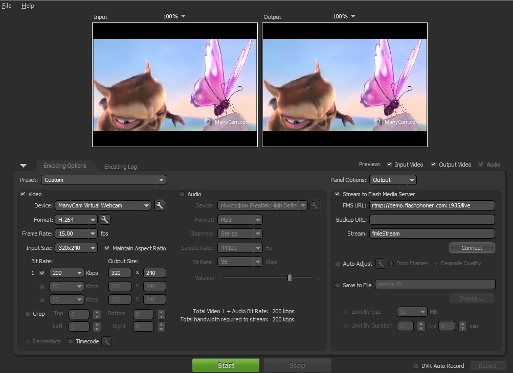Enable the Audio checkbox
The image size is (513, 373).
point(182,194)
